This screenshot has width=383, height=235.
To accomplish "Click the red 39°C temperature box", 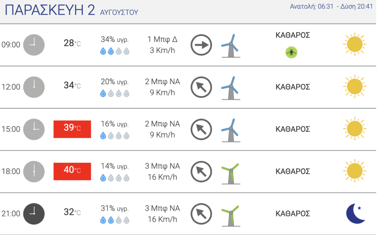I will (72, 129).
